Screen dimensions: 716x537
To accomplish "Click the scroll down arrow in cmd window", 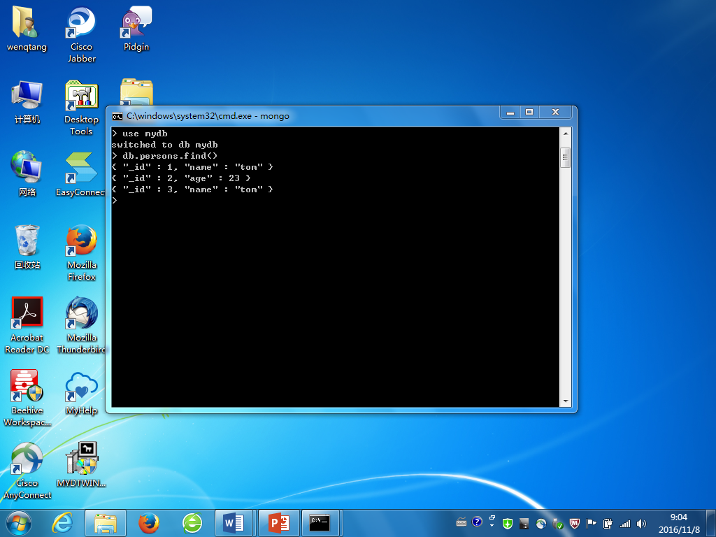I will pos(565,401).
